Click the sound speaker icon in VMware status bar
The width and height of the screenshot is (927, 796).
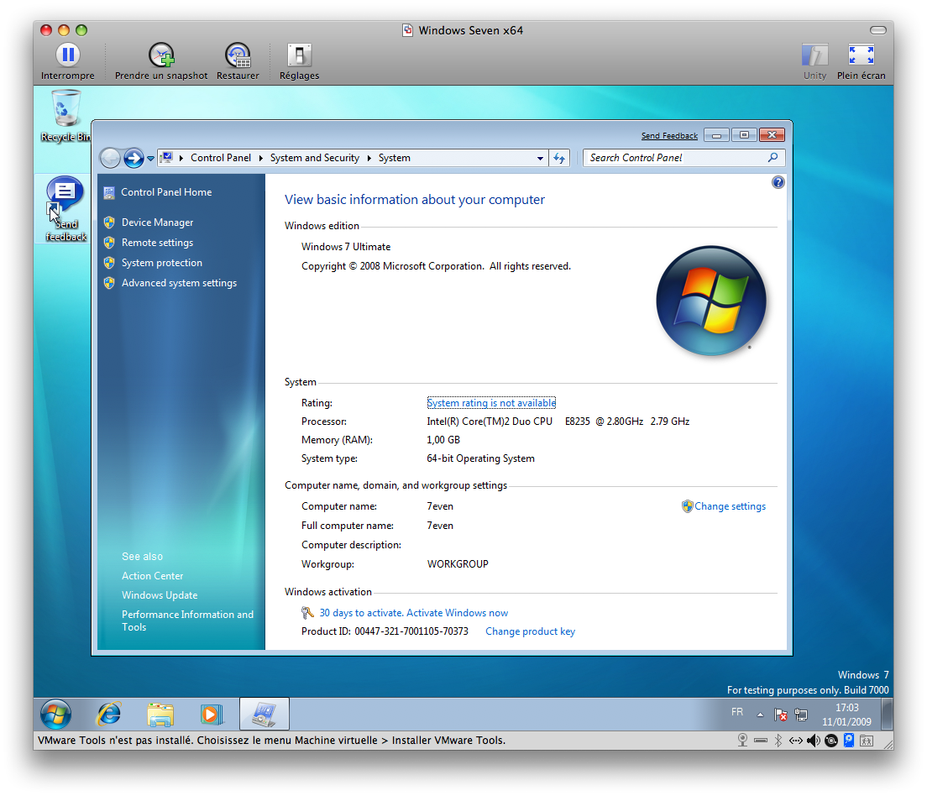click(814, 741)
